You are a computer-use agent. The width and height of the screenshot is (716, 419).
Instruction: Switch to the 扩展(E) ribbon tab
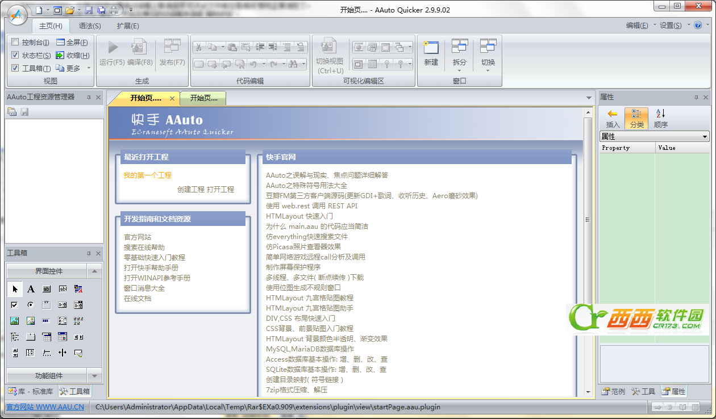click(128, 26)
